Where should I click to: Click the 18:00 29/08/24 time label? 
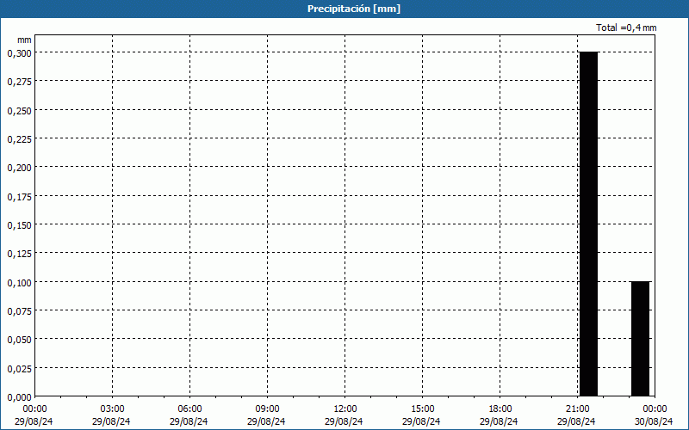click(500, 415)
